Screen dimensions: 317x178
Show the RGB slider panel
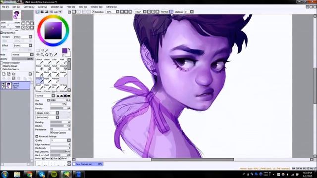click(x=42, y=12)
